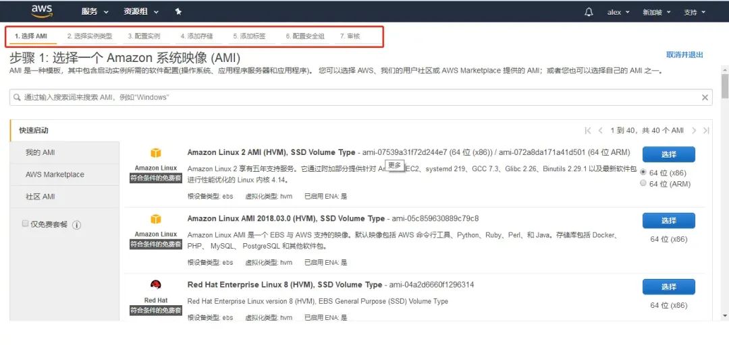The height and width of the screenshot is (353, 729).
Task: Click 选择 for Red Hat Enterprise Linux 8
Action: pos(668,287)
